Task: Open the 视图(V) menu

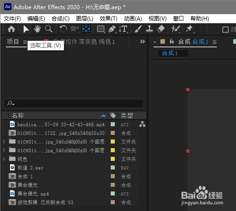Action: [x=158, y=19]
